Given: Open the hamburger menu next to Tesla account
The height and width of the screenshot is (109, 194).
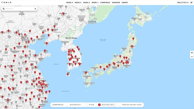Looking at the screenshot, I should [x=191, y=3].
